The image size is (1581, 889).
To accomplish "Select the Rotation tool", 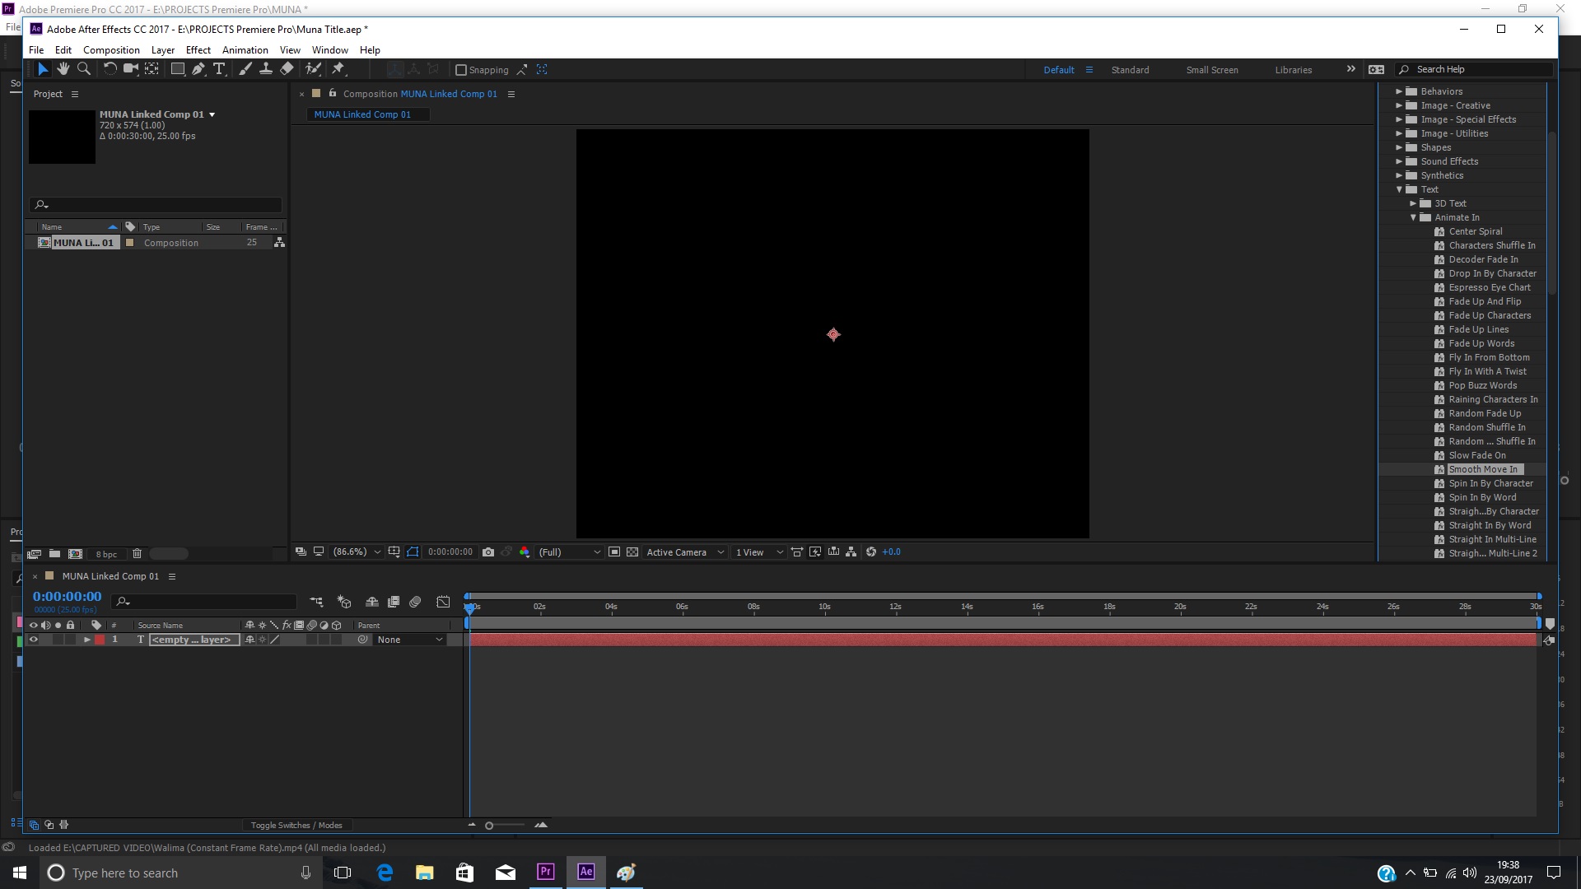I will point(110,69).
